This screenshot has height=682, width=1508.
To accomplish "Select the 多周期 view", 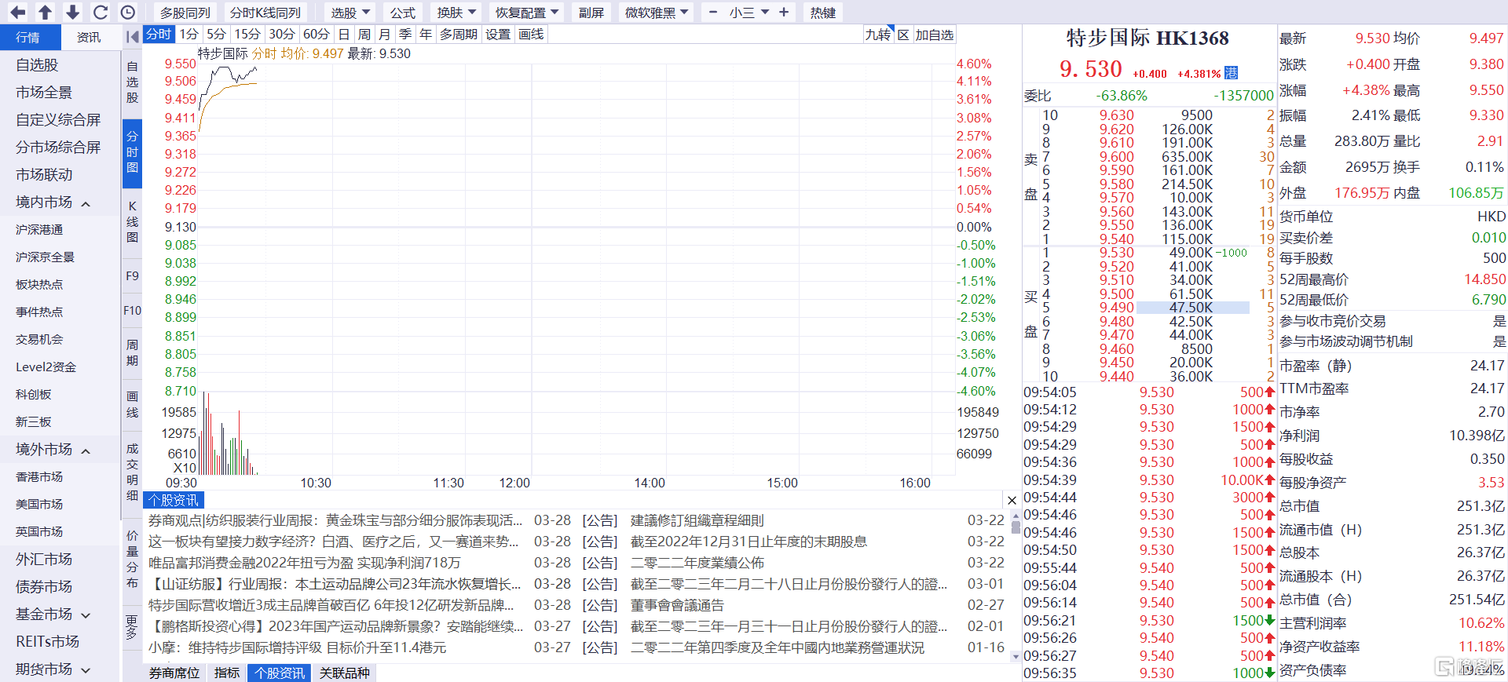I will click(459, 34).
